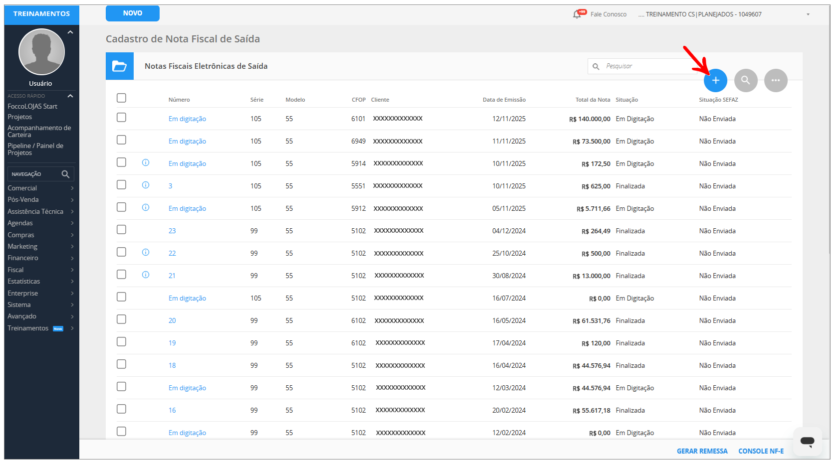Viewport: 838px width, 462px height.
Task: Click the GERAR REMESSA link
Action: [x=702, y=451]
